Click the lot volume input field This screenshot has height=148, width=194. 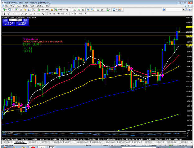pos(16,20)
